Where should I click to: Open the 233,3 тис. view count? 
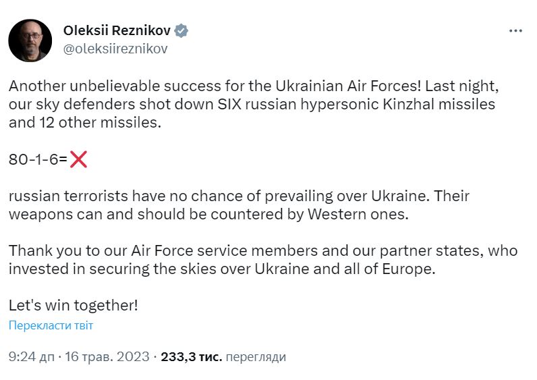191,356
